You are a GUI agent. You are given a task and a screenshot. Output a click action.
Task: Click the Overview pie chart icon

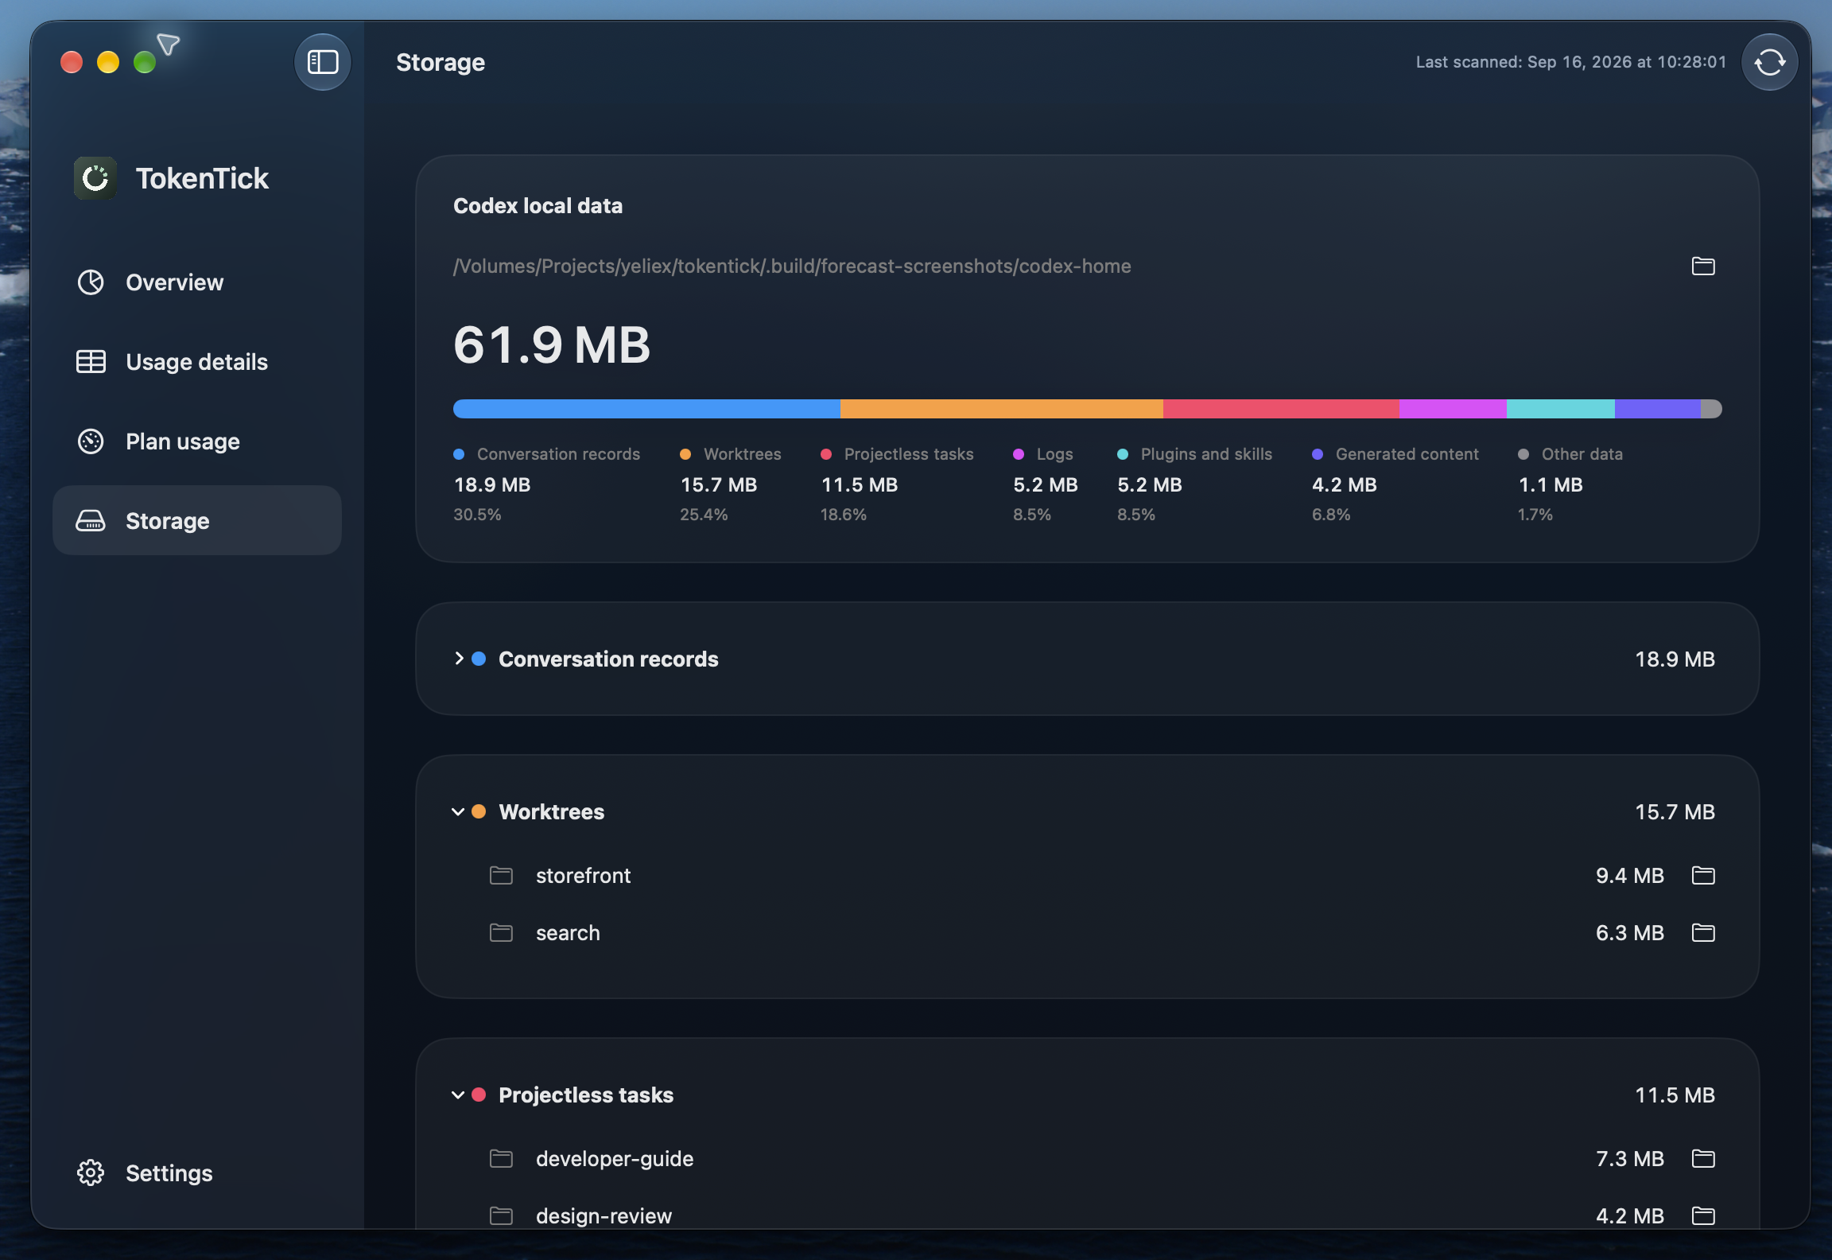[91, 282]
